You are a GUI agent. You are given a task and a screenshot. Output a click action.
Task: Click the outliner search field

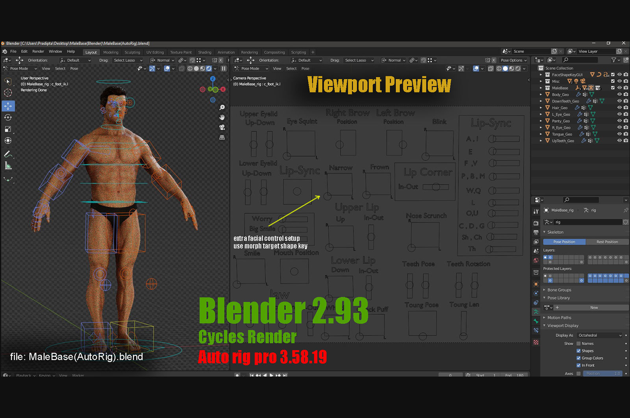click(x=580, y=60)
